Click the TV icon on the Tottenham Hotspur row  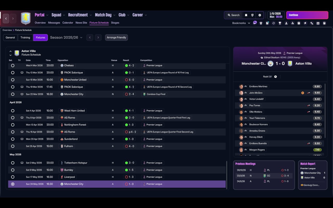pyautogui.click(x=22, y=163)
